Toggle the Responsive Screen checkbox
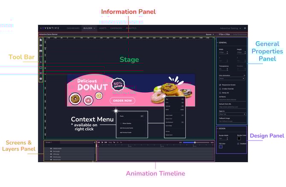 [x=220, y=85]
